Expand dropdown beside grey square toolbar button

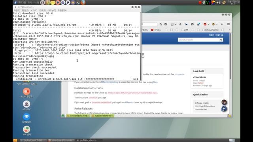(176, 24)
